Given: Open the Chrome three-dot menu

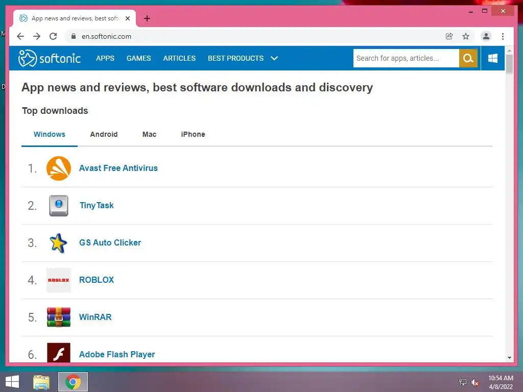Looking at the screenshot, I should pos(503,36).
